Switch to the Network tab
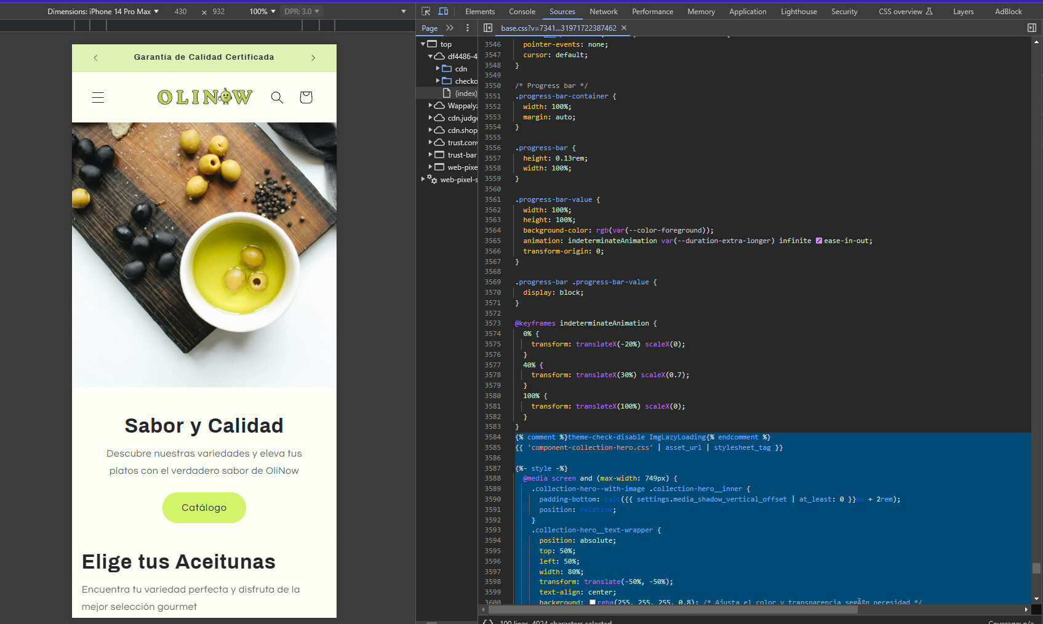This screenshot has width=1043, height=624. pos(603,12)
